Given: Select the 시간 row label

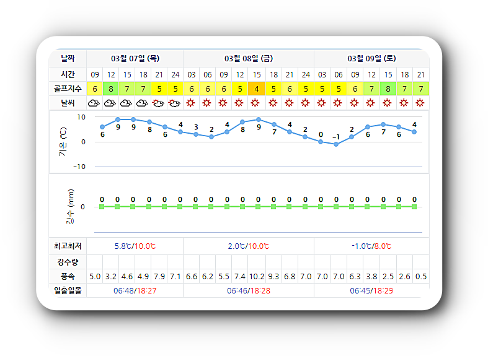Looking at the screenshot, I should coord(68,74).
